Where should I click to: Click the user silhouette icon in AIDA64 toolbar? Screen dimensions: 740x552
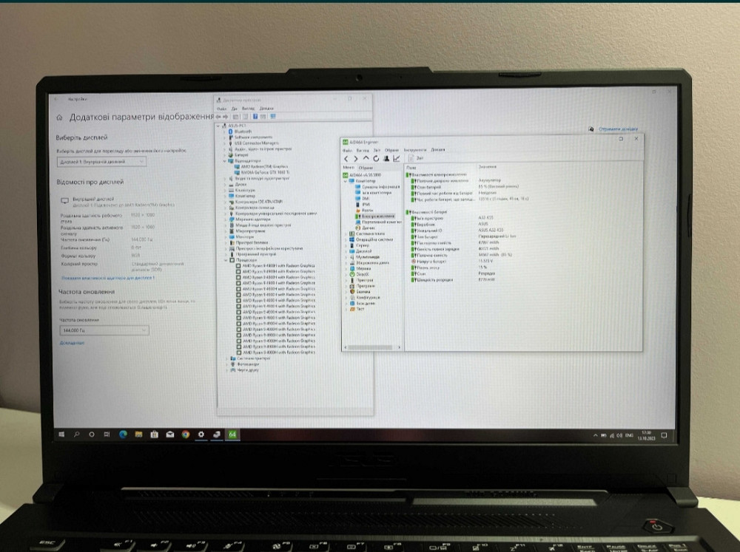(386, 158)
